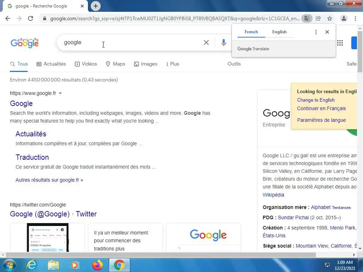Expand the Plus more options menu
The height and width of the screenshot is (272, 363).
tap(173, 64)
